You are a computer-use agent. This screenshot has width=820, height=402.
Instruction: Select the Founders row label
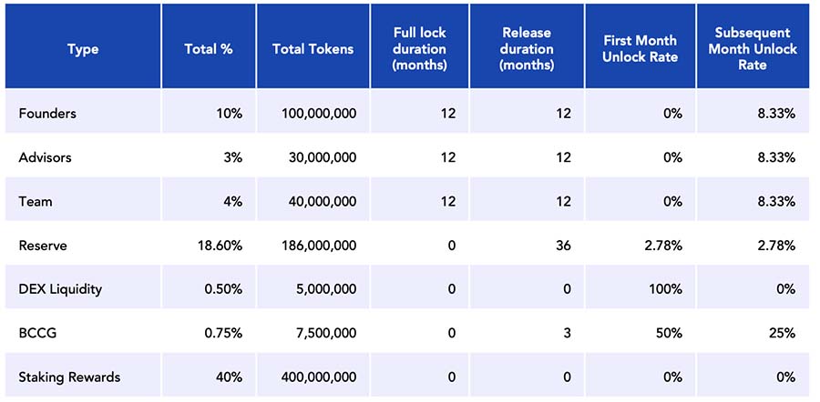47,114
